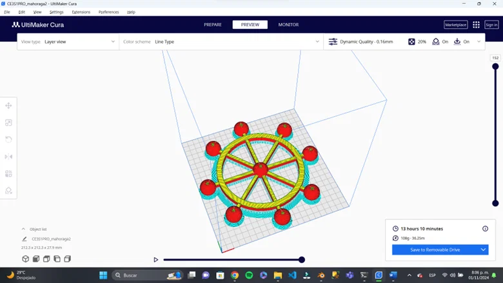503x283 pixels.
Task: Open the Help menu
Action: [131, 12]
